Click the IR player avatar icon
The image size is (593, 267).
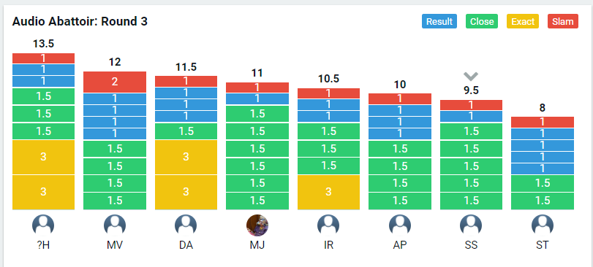tap(328, 225)
